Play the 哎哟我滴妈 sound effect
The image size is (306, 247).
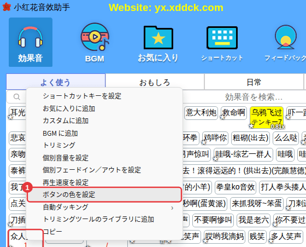pos(225,237)
